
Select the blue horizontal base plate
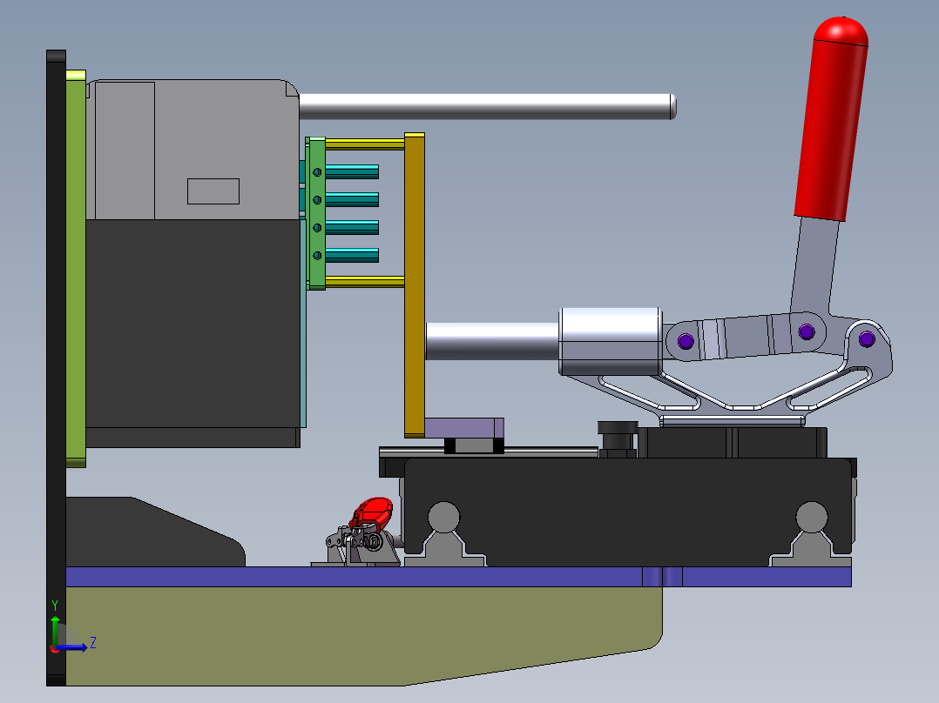458,577
